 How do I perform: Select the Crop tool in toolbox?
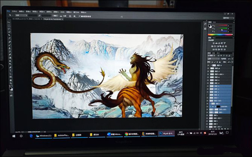point(9,35)
